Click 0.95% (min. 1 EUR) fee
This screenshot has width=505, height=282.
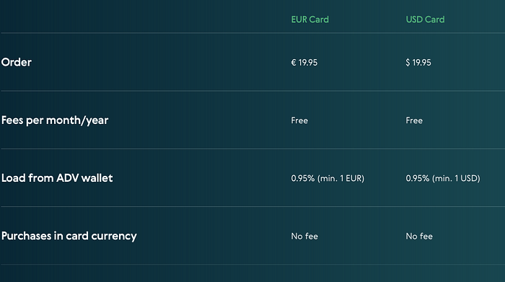click(x=328, y=178)
